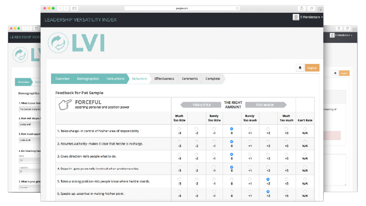Click the new tab plus icon in front browser
Viewport: 366px width, 206px height.
(321, 10)
